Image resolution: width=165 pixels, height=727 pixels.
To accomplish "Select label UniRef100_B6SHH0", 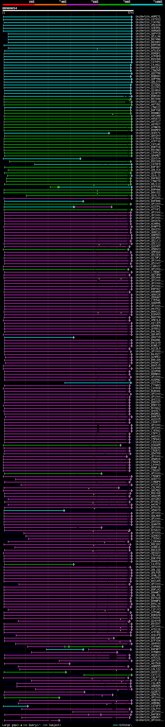I will coord(148,42).
